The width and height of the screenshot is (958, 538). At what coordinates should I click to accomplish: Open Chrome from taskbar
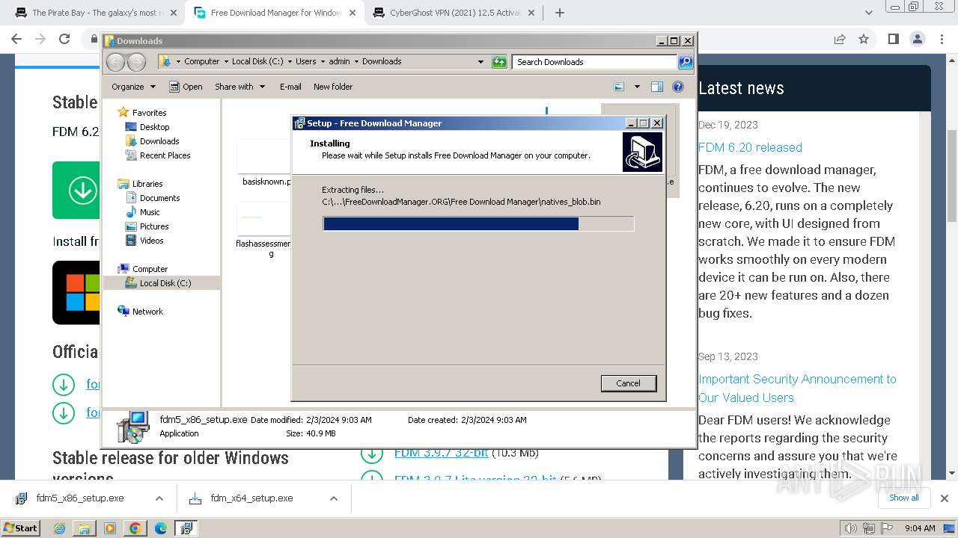click(135, 528)
